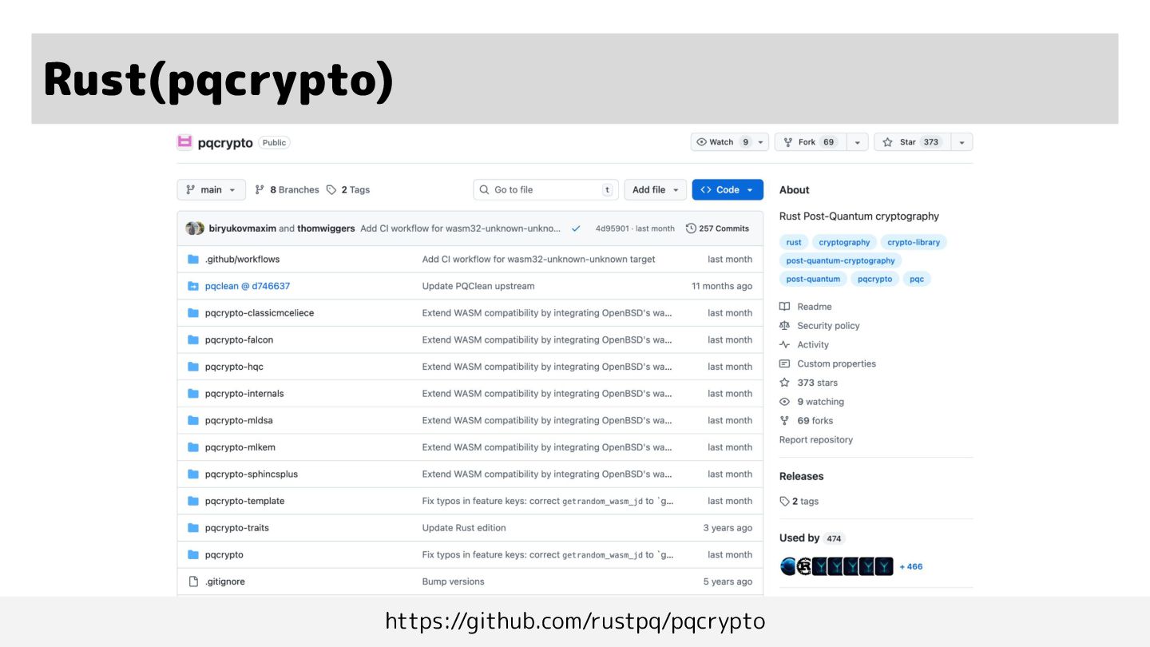Open commit message 'Bump versions'

453,582
